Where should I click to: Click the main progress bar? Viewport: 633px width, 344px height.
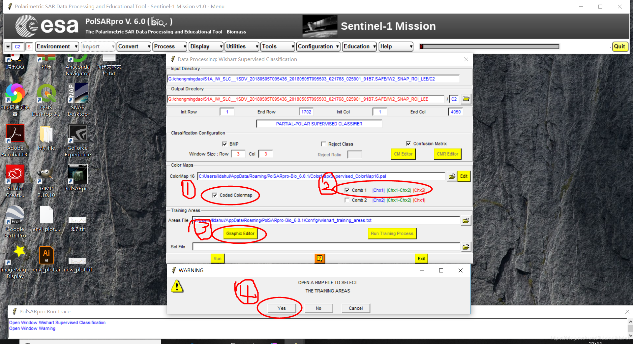pyautogui.click(x=489, y=47)
